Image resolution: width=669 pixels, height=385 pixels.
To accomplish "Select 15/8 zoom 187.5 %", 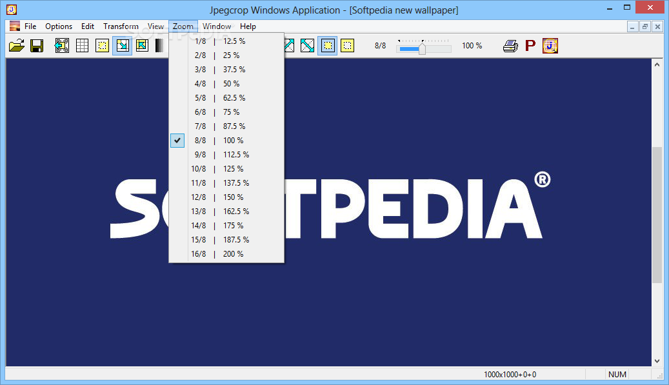I will coord(226,239).
